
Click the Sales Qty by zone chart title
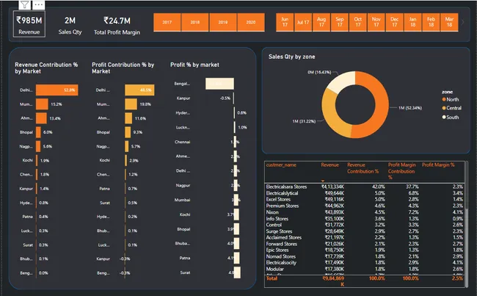tap(292, 57)
